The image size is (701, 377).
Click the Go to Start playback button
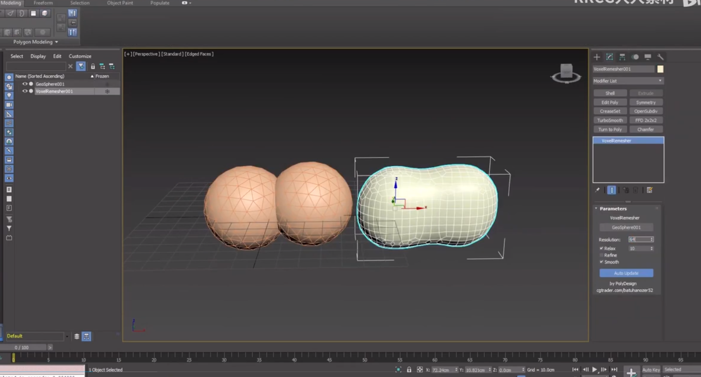click(576, 369)
